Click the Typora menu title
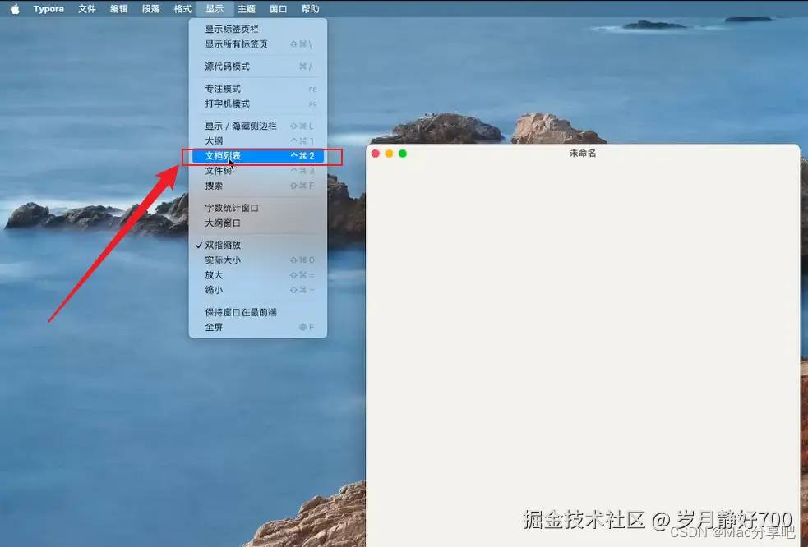 coord(48,9)
